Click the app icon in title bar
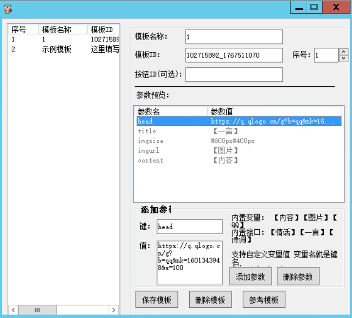Image resolution: width=352 pixels, height=318 pixels. 8,8
